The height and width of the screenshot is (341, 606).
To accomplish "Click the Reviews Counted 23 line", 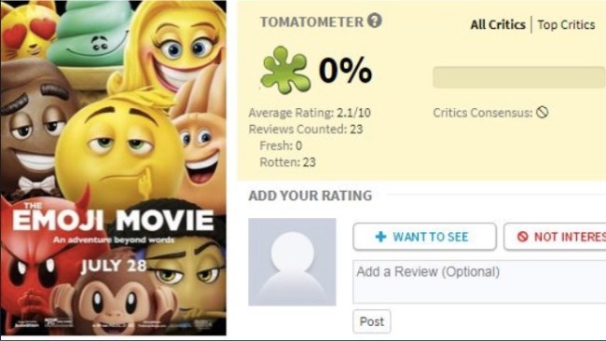I will point(306,129).
